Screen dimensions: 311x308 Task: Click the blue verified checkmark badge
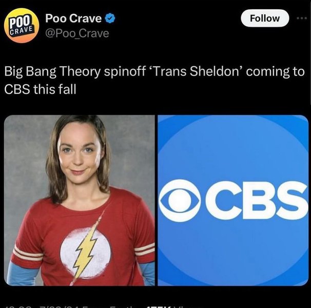110,18
